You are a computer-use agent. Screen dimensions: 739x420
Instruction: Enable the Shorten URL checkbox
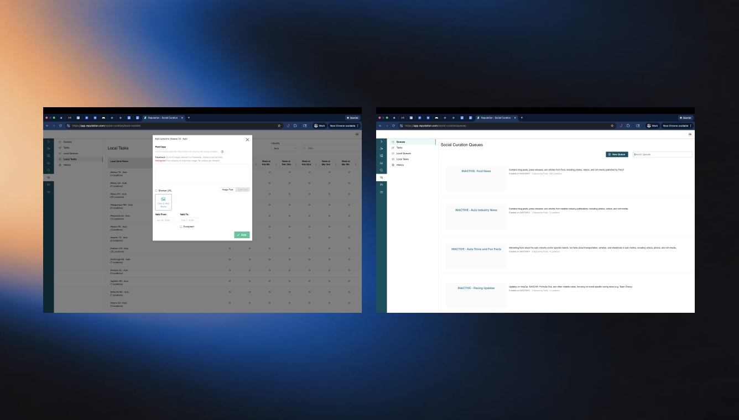156,191
